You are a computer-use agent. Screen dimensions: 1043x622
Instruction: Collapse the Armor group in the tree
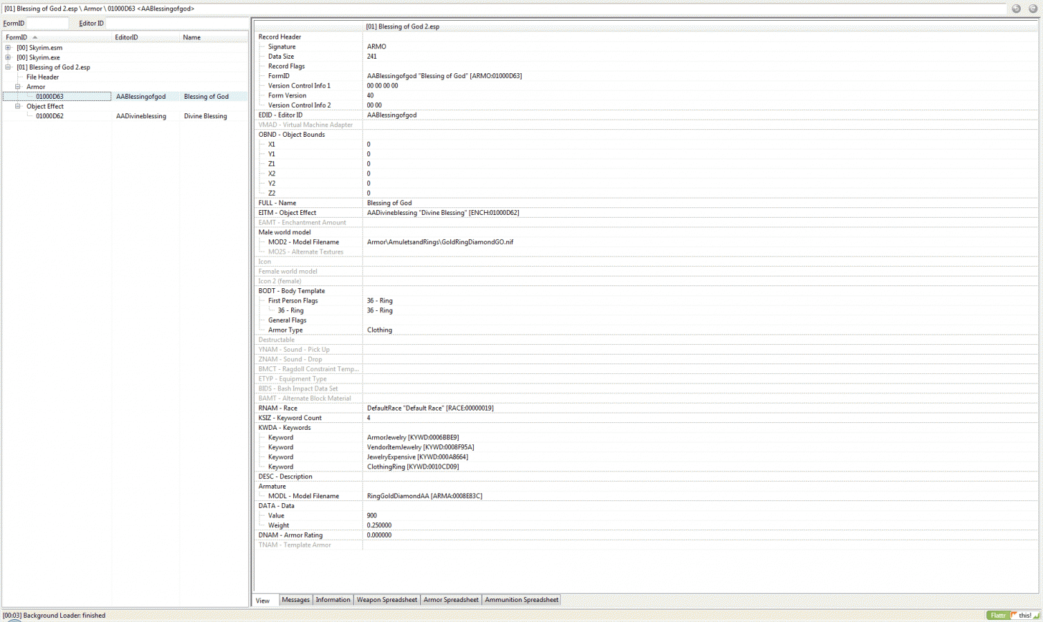[x=18, y=86]
